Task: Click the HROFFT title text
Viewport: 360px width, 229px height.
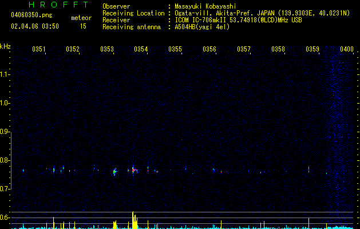Action: pyautogui.click(x=59, y=5)
